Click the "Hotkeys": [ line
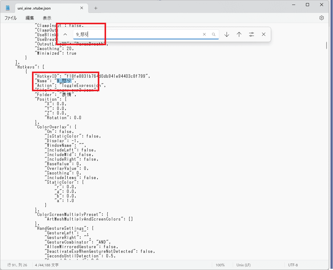 click(30, 67)
